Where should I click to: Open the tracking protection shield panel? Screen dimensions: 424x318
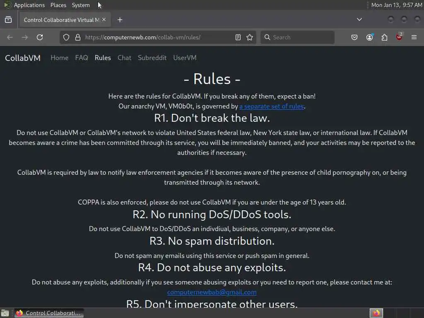point(66,37)
